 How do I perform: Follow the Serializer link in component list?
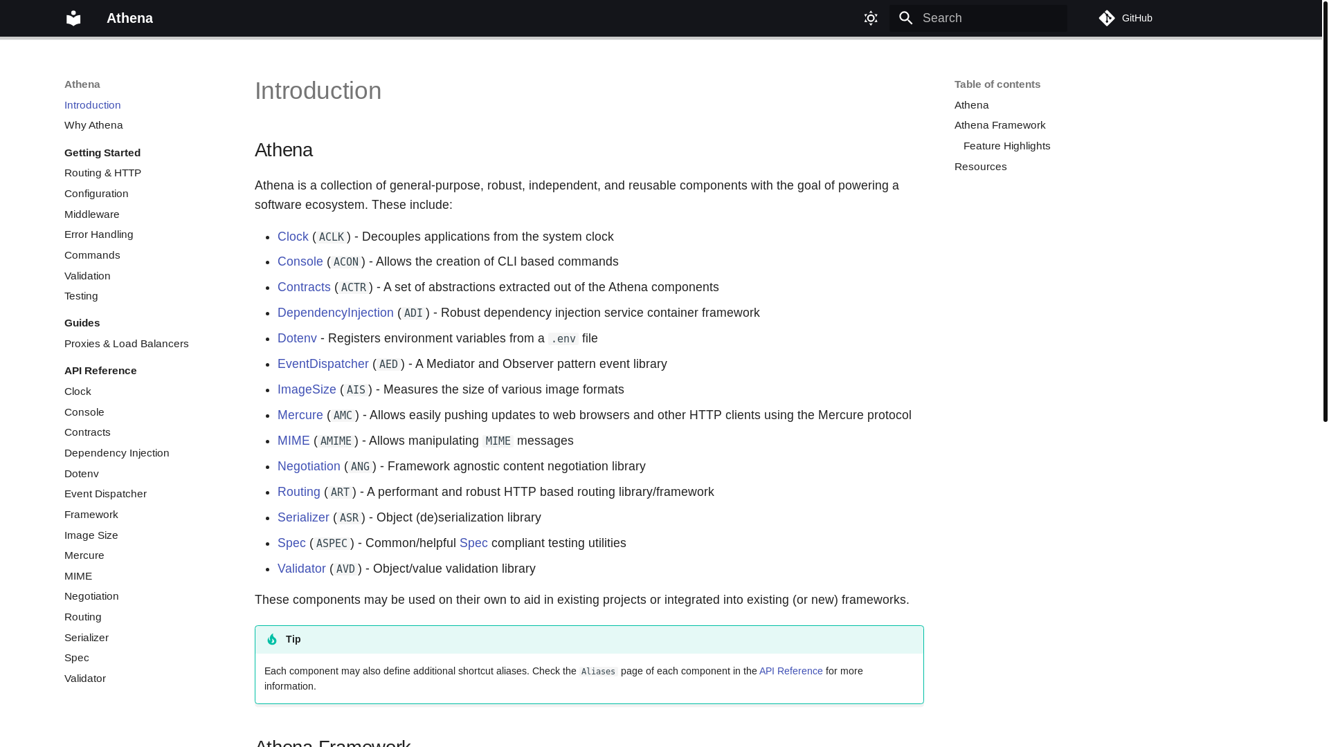coord(303,517)
